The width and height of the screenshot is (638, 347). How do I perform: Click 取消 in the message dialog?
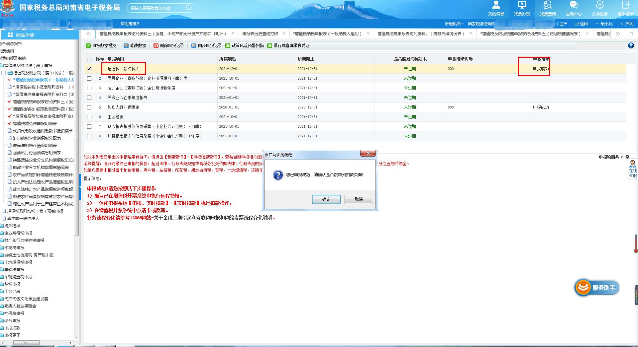coord(359,199)
